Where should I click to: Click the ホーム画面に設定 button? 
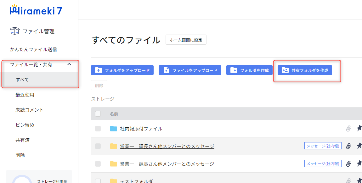pyautogui.click(x=186, y=40)
